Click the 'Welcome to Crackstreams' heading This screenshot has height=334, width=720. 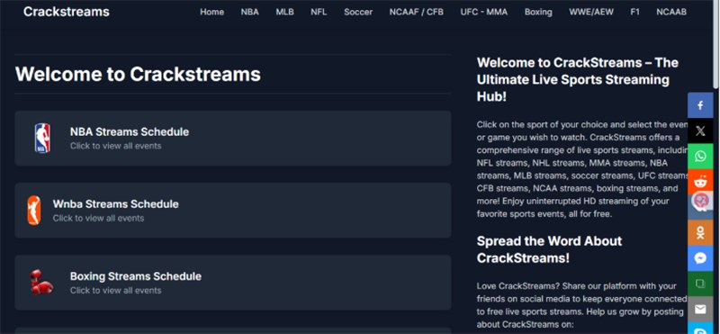click(139, 74)
